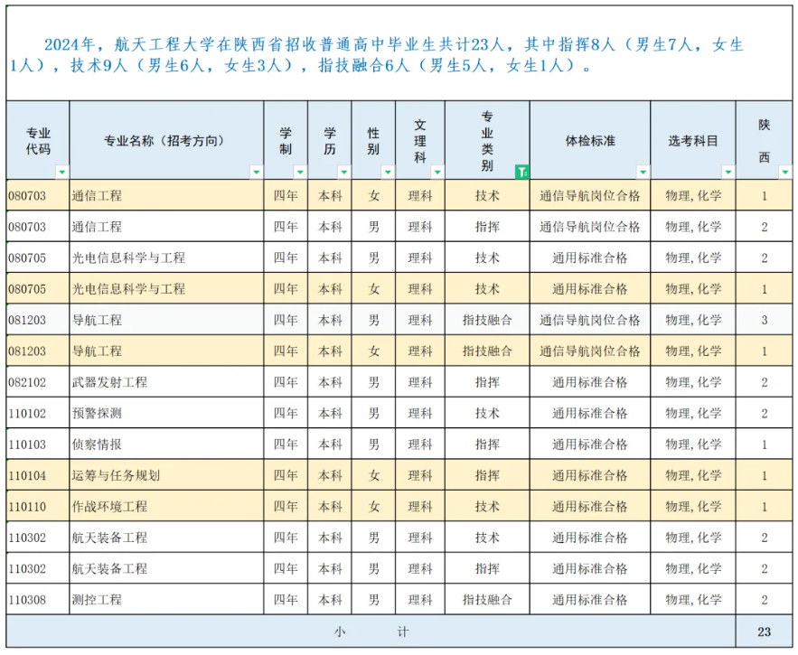798x655 pixels.
Task: Select the 110110 code cell
Action: tap(38, 506)
